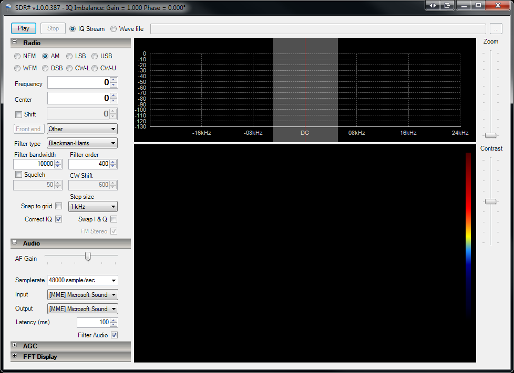The width and height of the screenshot is (514, 373).
Task: Open the Filter type dropdown showing Blackman-Harris
Action: [82, 143]
